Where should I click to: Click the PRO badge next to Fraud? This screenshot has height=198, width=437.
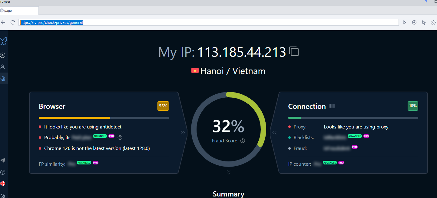click(355, 147)
